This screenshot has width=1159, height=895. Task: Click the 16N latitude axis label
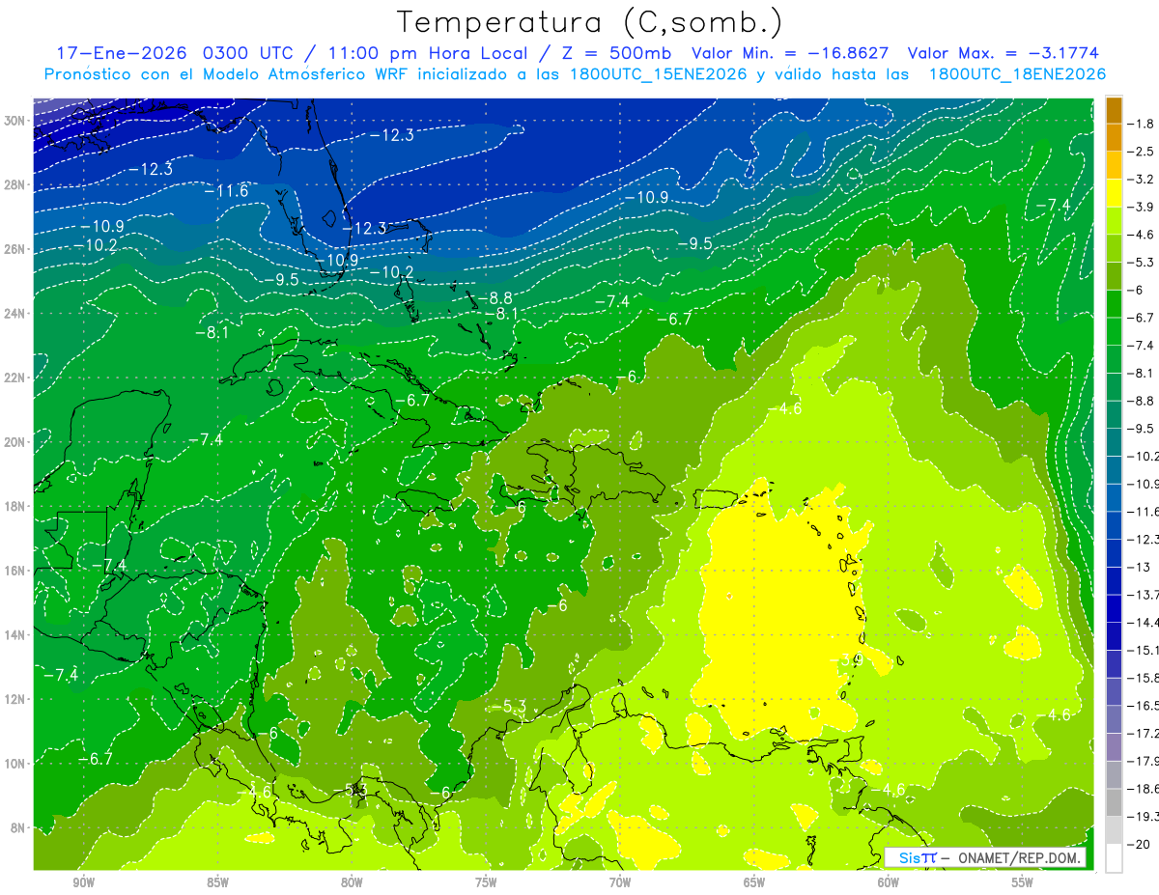tap(14, 571)
